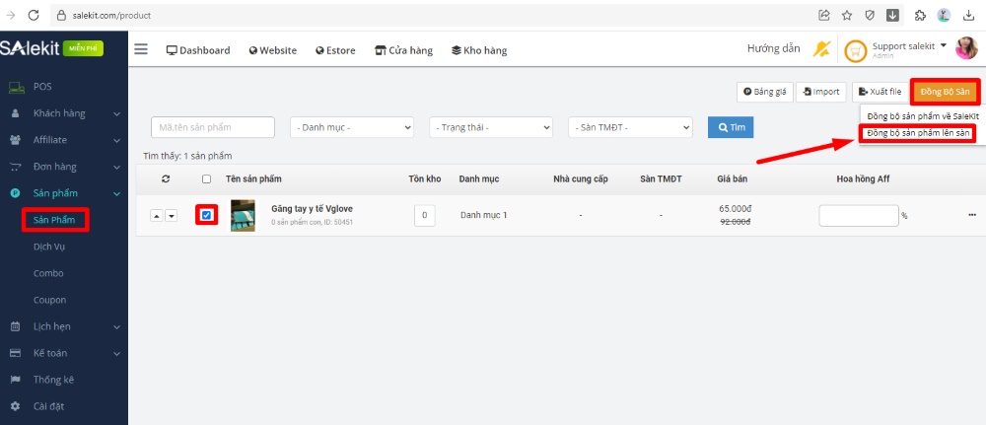Uncheck the Găng tay y tế Vglove checkbox

pos(206,215)
